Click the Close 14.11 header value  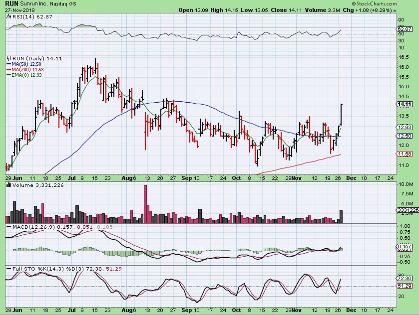[x=286, y=10]
